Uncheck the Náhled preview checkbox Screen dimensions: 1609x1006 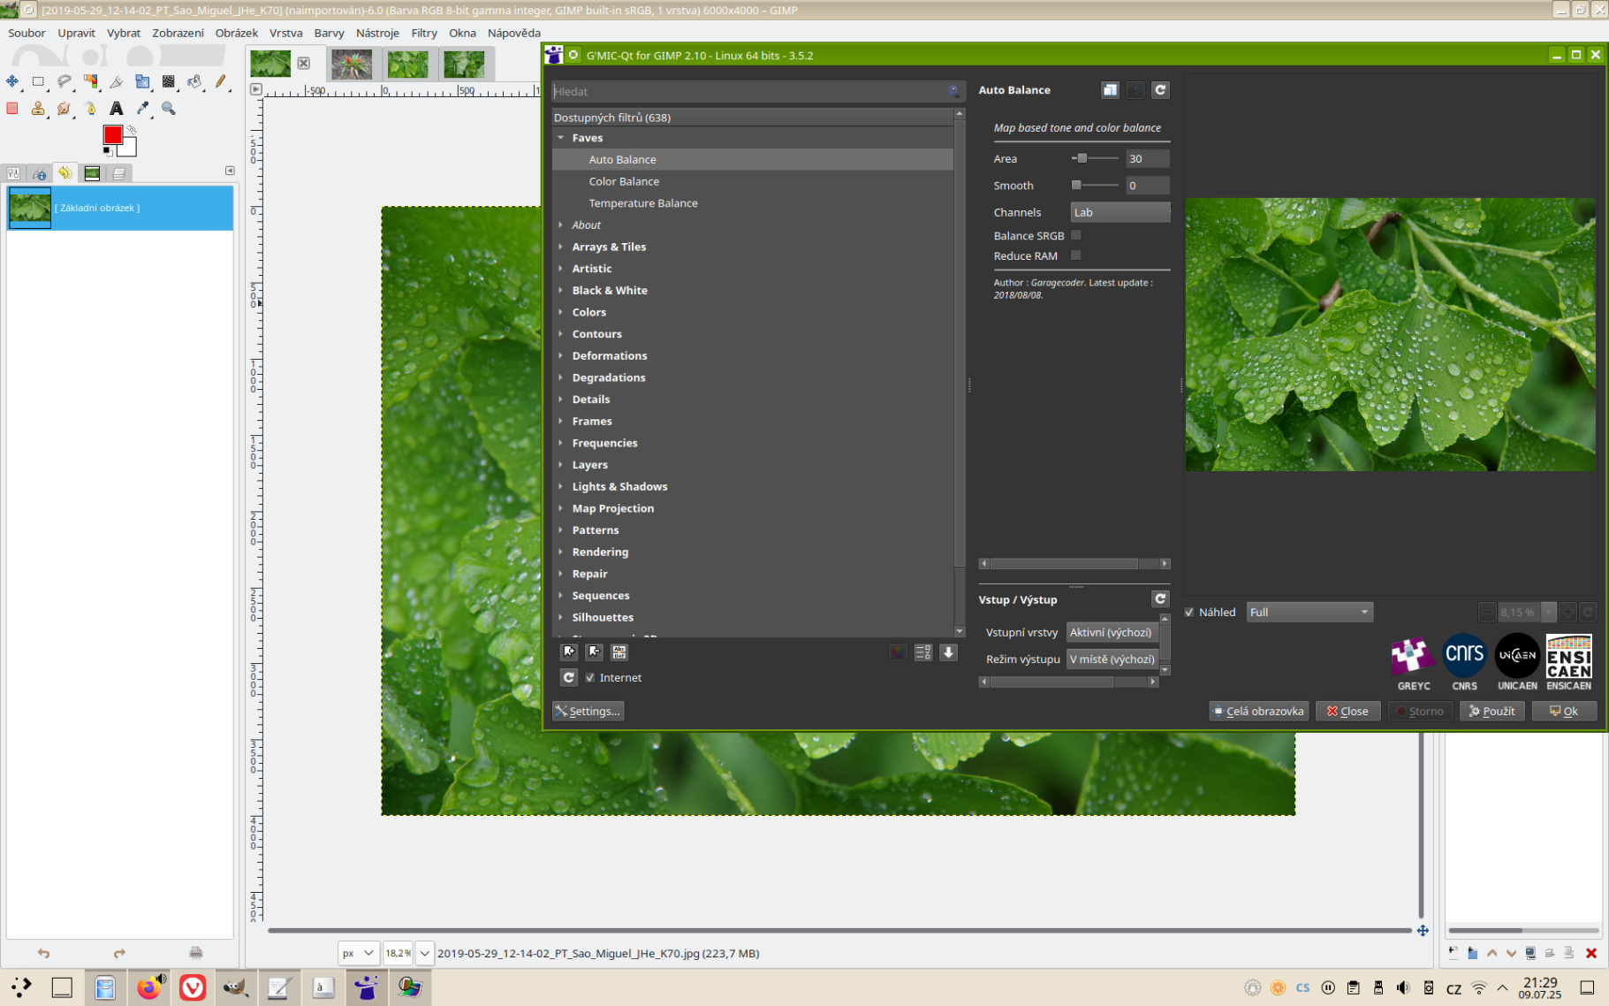(x=1189, y=612)
